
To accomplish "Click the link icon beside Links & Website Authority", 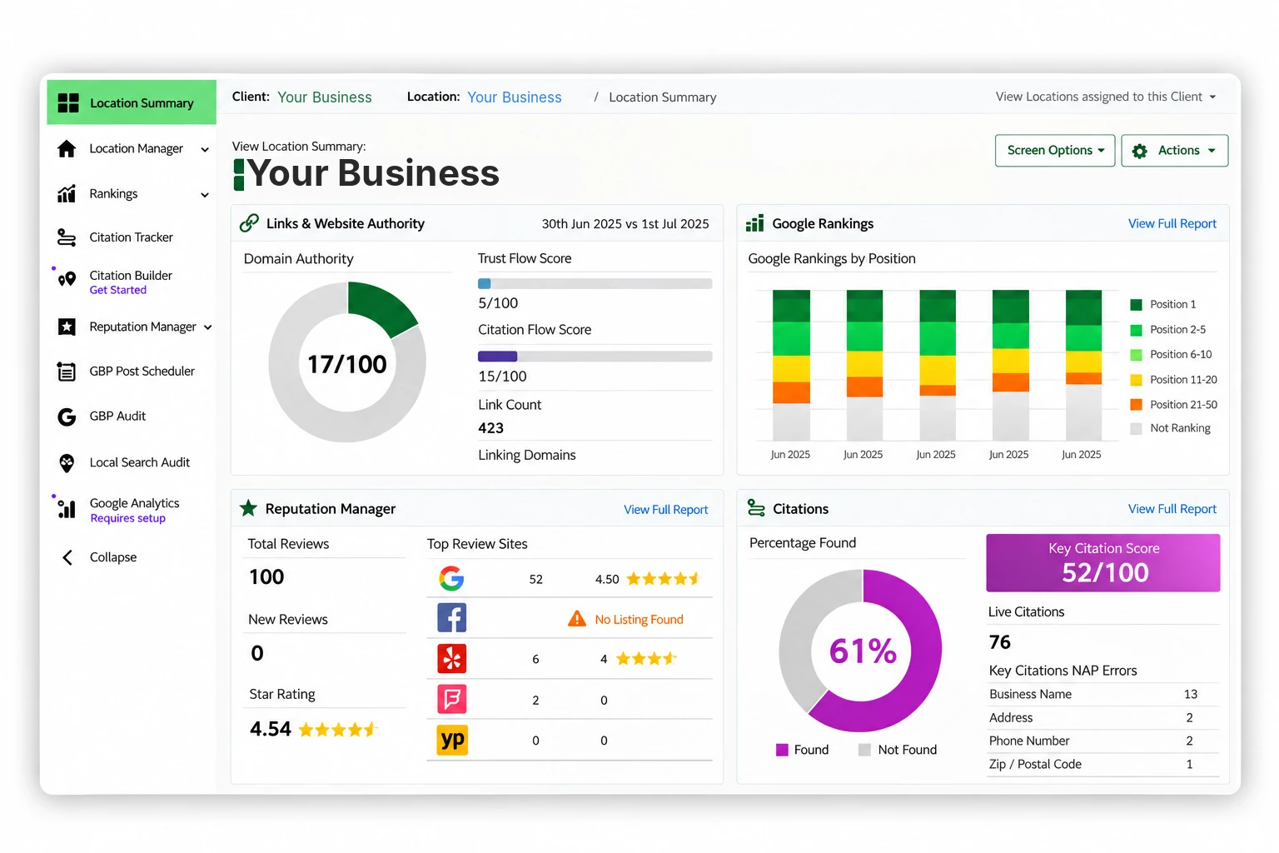I will 249,223.
